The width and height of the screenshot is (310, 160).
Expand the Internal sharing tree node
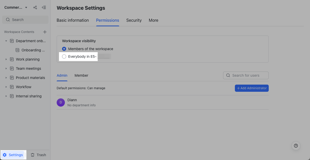pyautogui.click(x=6, y=96)
